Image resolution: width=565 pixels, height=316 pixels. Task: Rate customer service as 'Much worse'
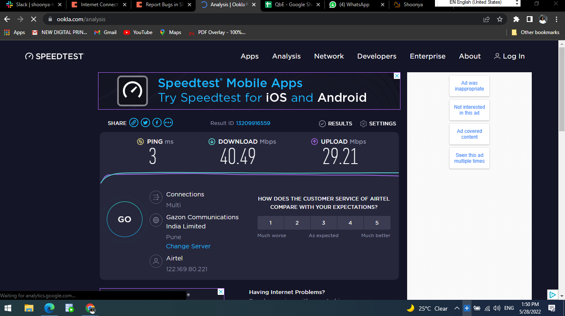(270, 223)
